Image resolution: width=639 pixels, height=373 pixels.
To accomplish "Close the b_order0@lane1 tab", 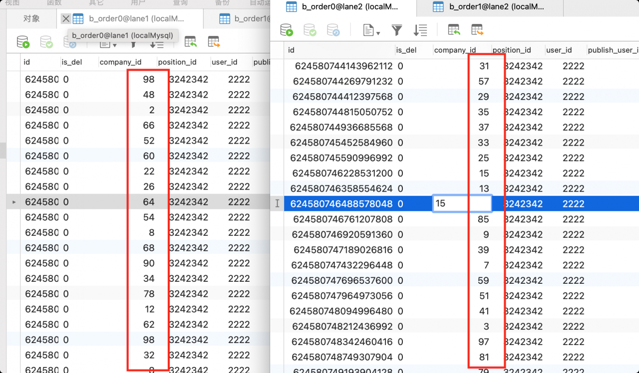I will (x=65, y=19).
